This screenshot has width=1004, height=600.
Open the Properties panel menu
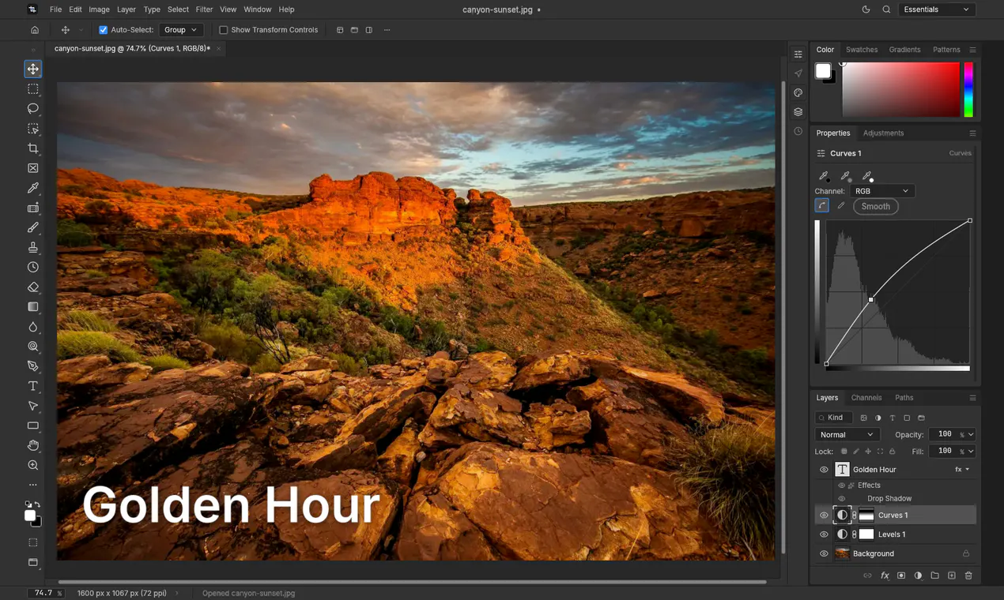point(972,133)
